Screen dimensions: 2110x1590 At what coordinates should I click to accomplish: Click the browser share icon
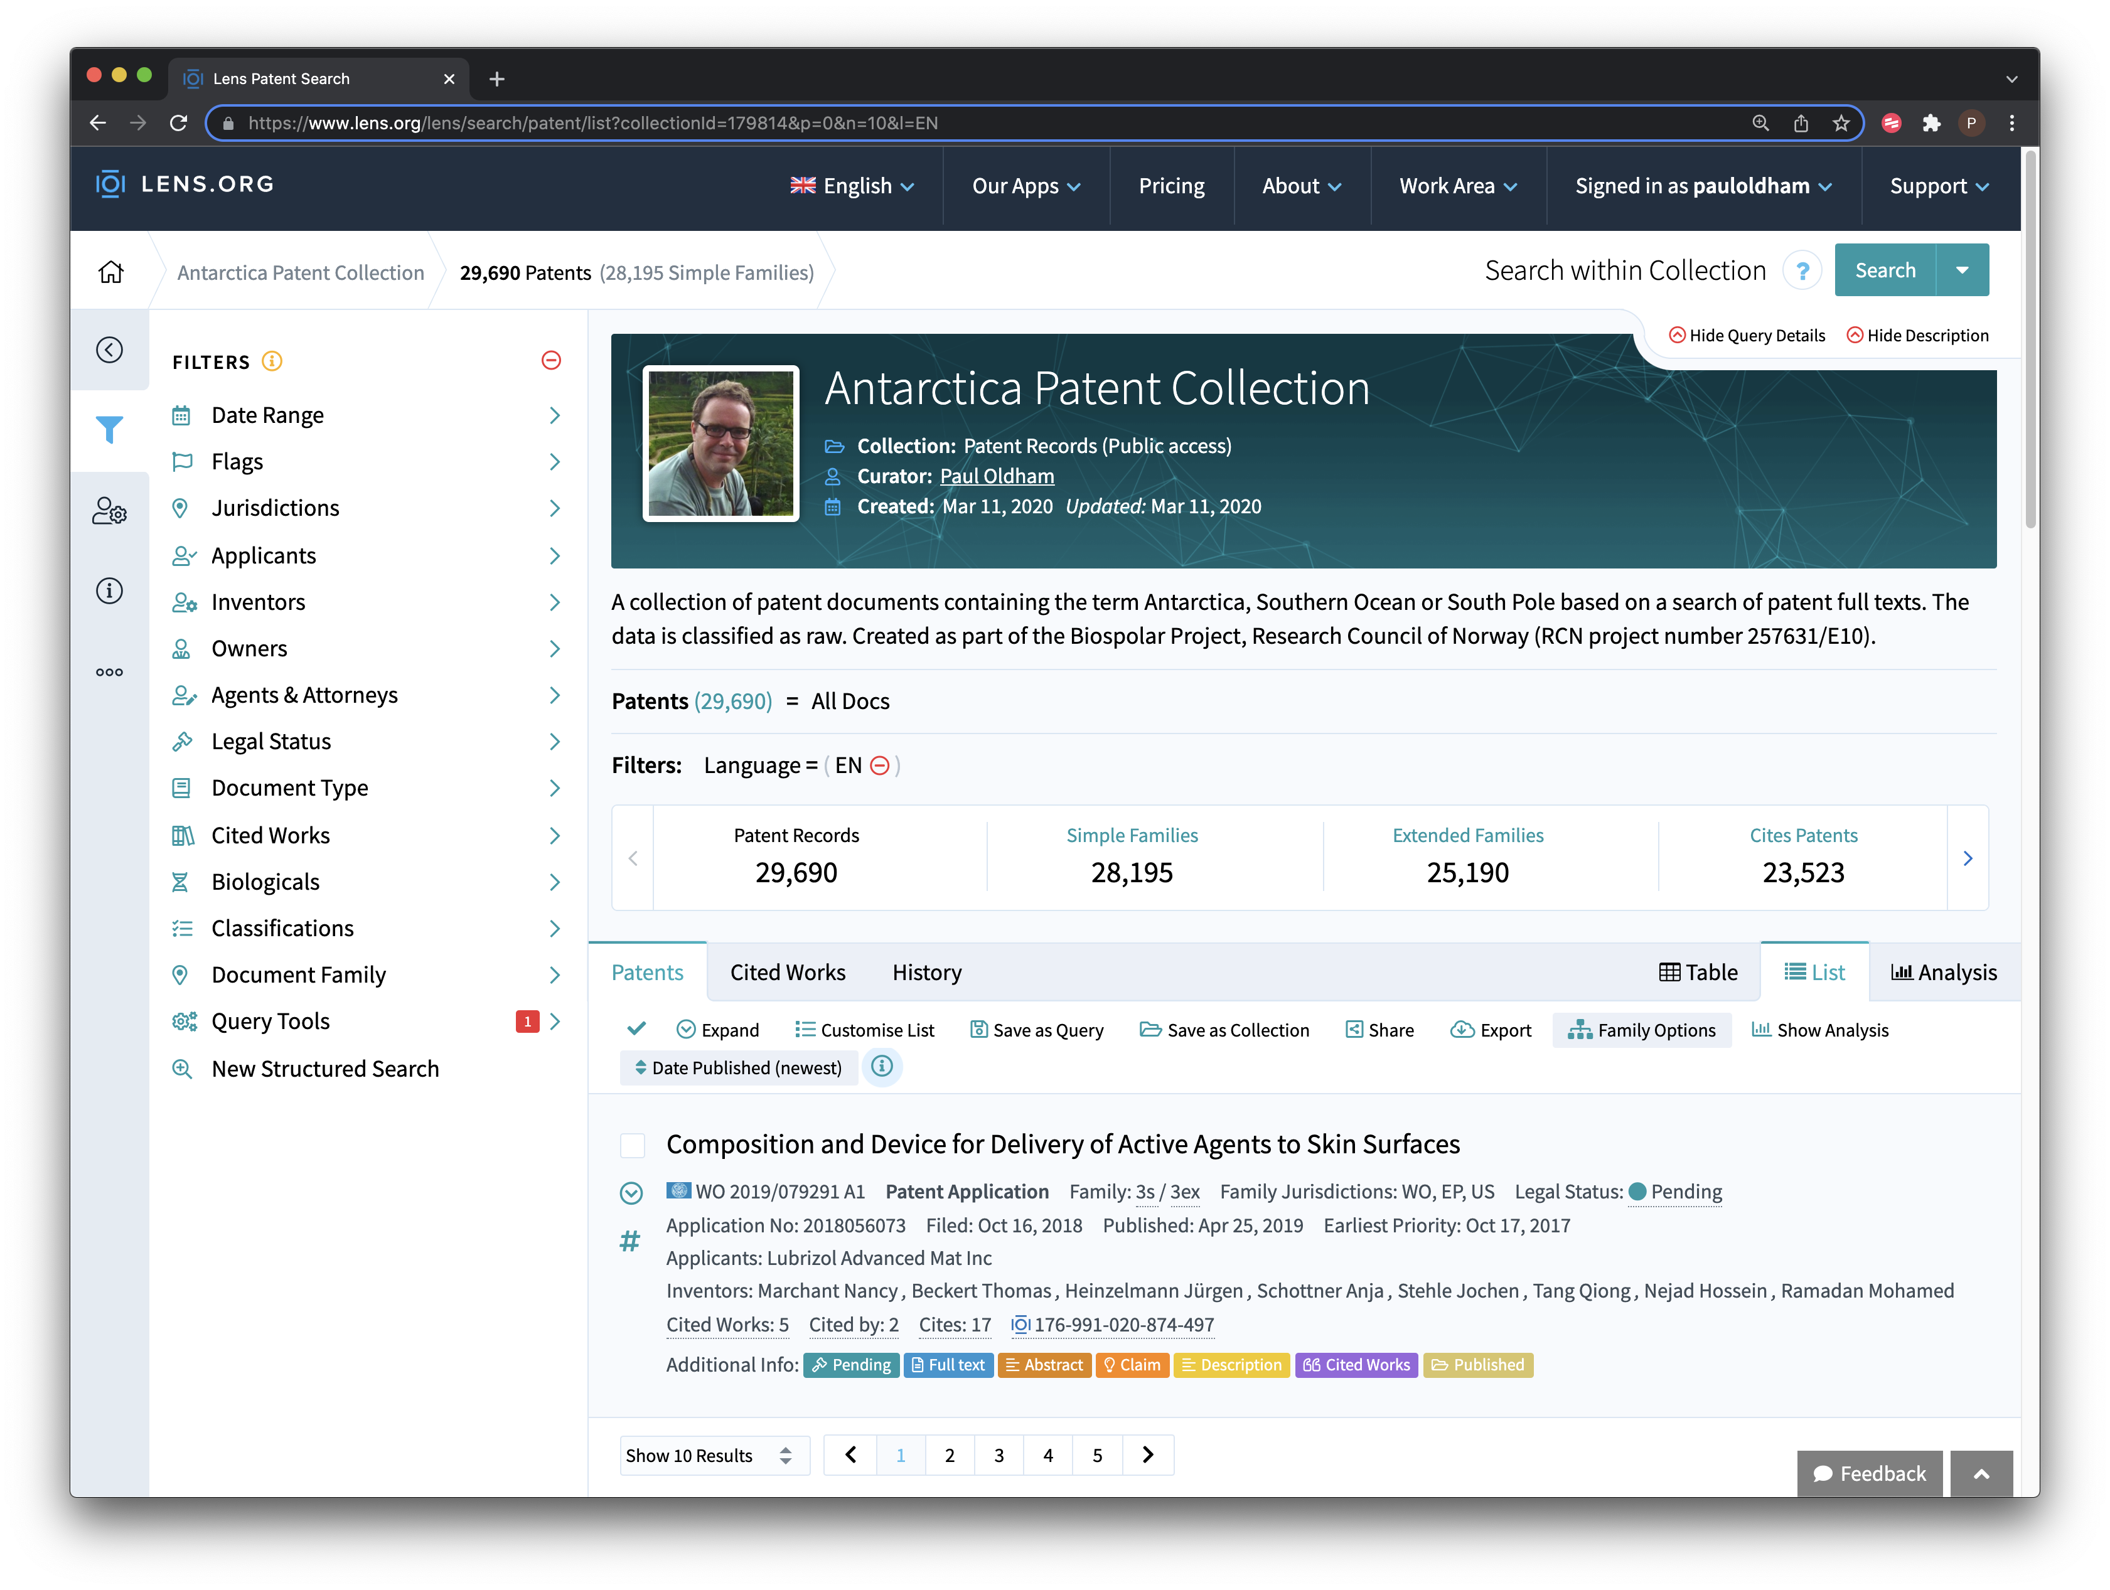(1801, 123)
